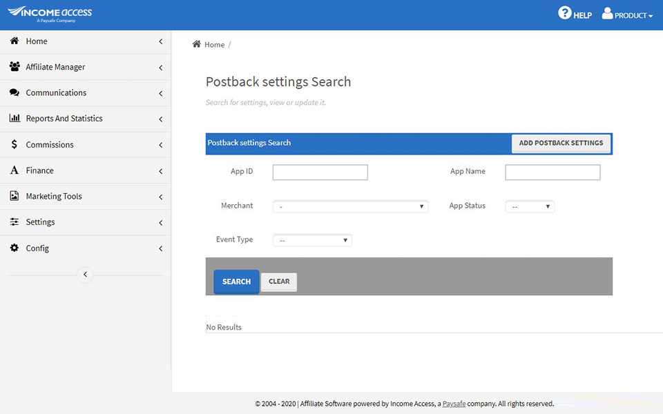663x414 pixels.
Task: Click the Reports And Statistics chart icon
Action: [15, 119]
